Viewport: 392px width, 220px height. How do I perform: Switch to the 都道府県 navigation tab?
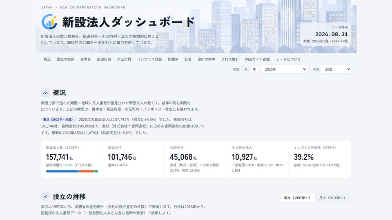pyautogui.click(x=104, y=59)
